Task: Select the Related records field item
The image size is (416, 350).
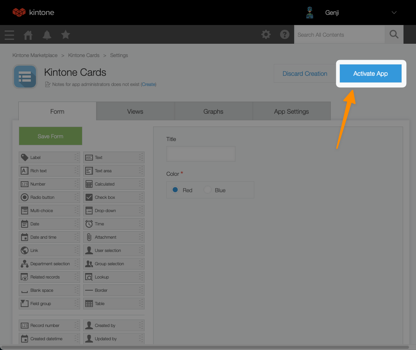Action: click(x=49, y=277)
